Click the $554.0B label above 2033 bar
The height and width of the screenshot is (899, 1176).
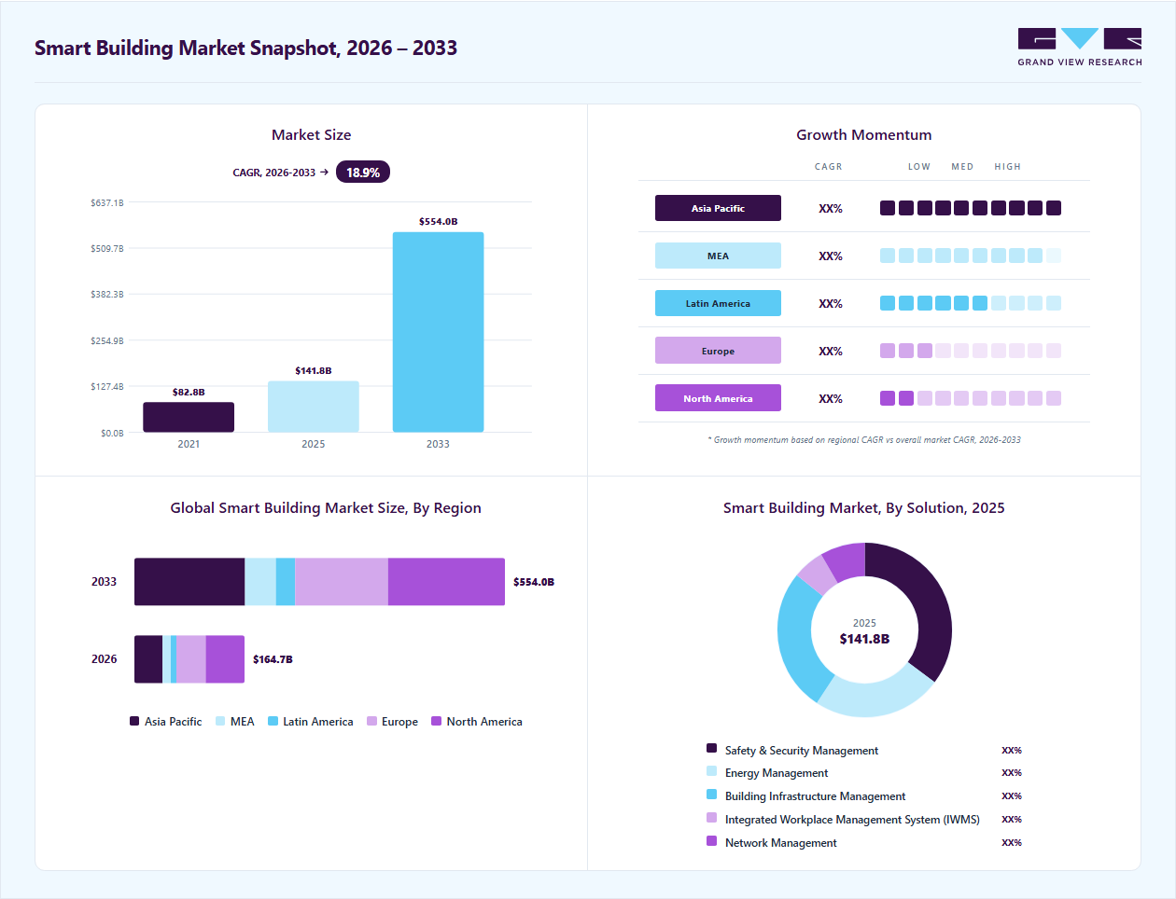pyautogui.click(x=438, y=222)
